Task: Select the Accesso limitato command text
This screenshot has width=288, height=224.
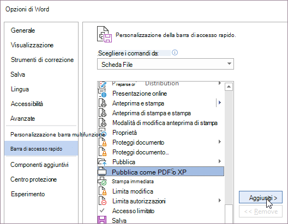Action: (x=133, y=211)
